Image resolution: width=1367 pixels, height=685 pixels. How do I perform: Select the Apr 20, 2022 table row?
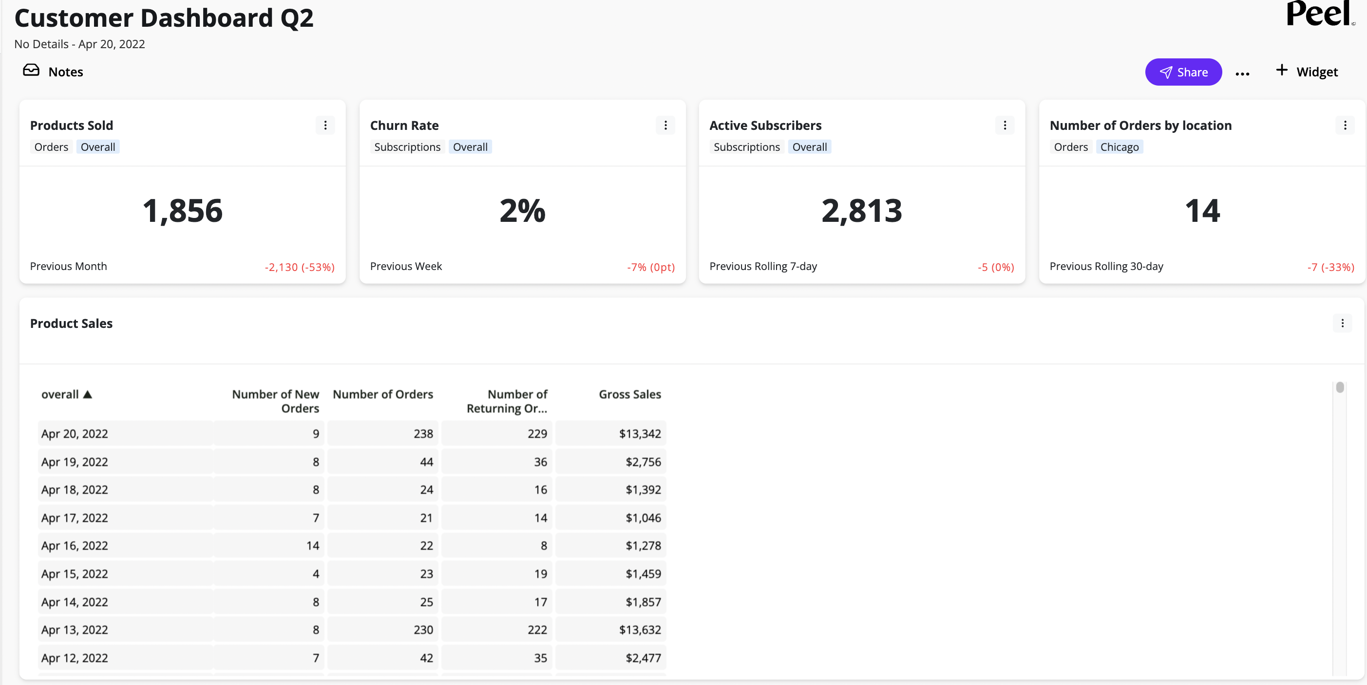click(x=75, y=433)
